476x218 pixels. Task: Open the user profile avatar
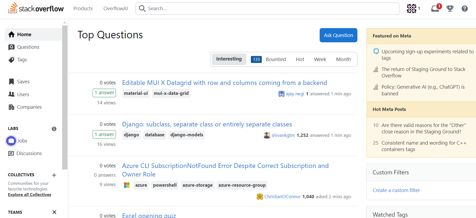tap(411, 9)
